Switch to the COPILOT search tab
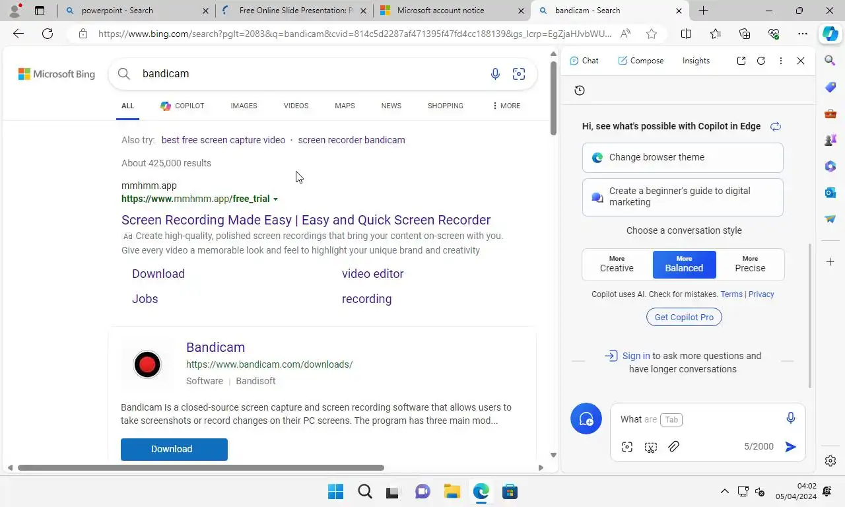The width and height of the screenshot is (845, 507). point(182,106)
